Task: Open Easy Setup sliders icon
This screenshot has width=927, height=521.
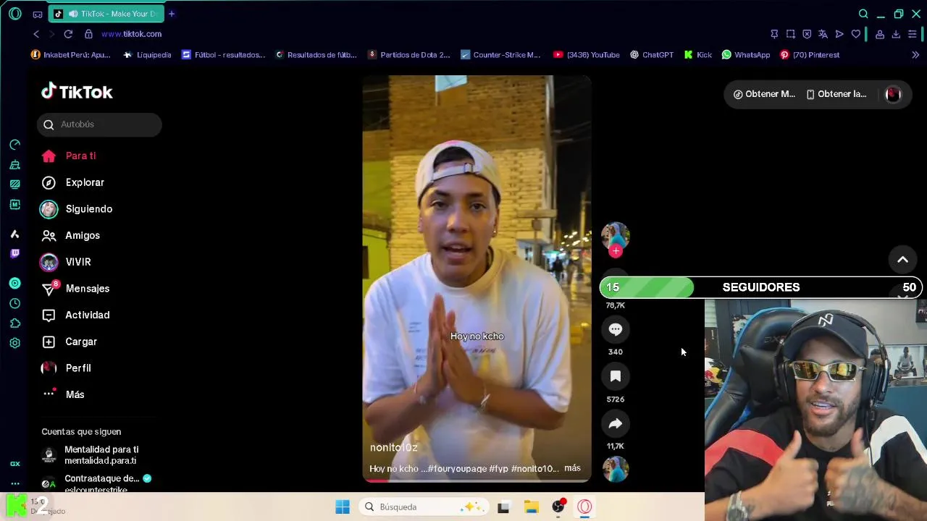Action: [913, 34]
